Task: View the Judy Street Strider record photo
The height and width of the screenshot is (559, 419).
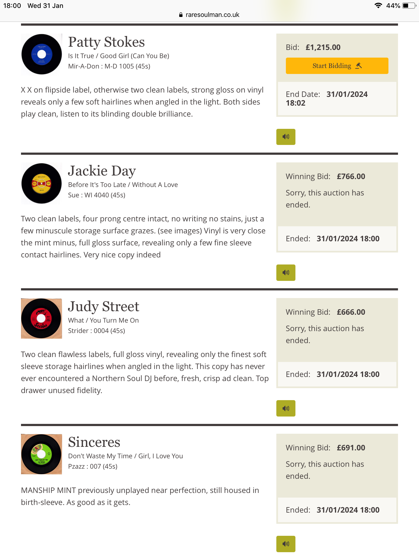Action: point(41,319)
